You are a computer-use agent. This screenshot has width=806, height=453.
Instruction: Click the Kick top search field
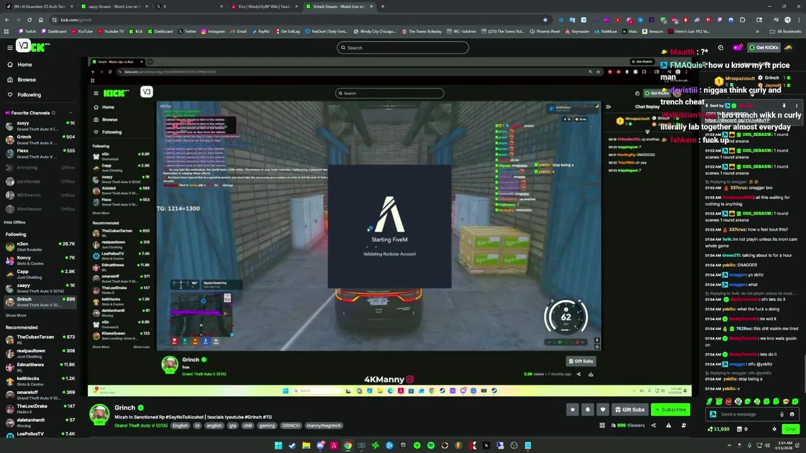[403, 48]
